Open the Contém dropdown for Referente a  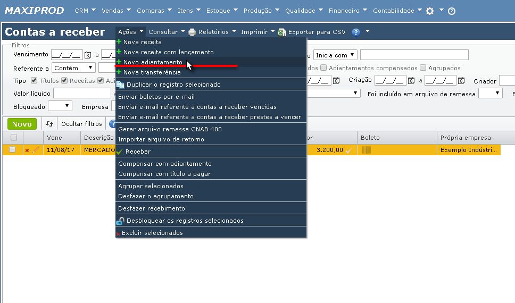(x=73, y=68)
